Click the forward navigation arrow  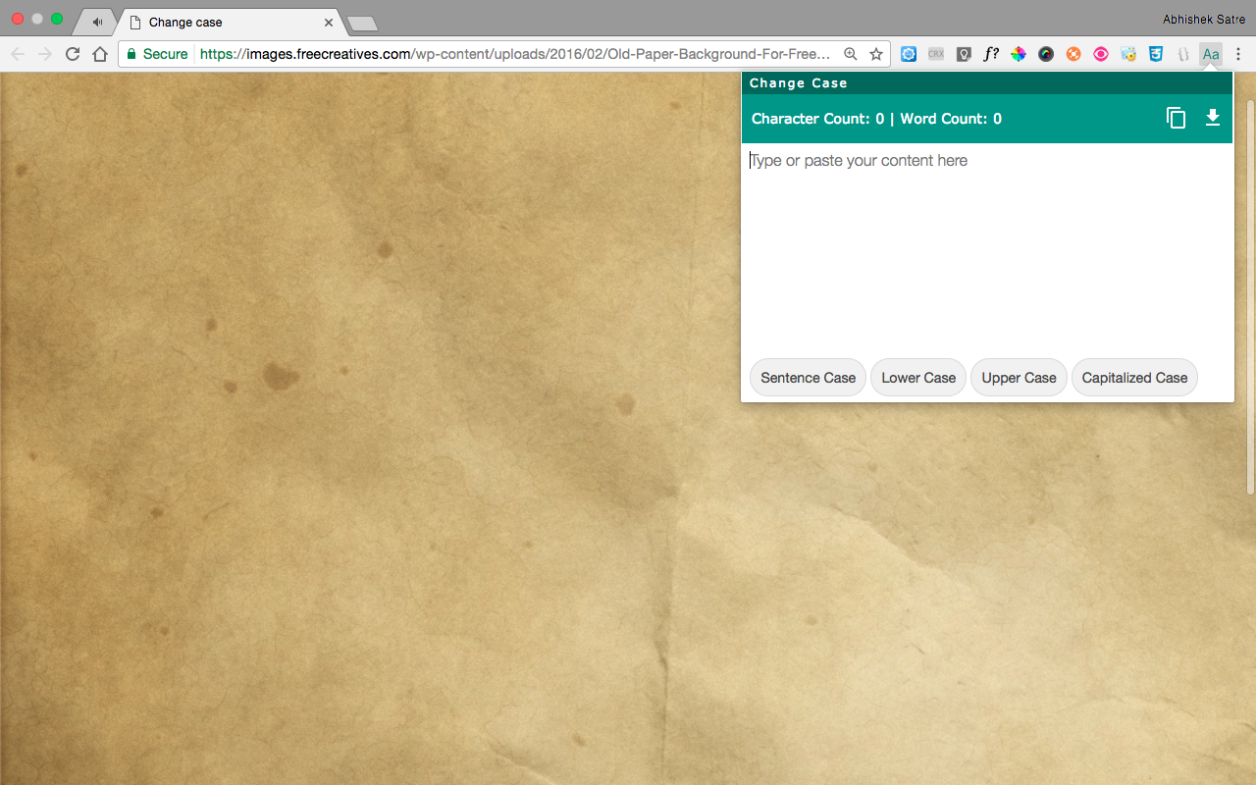pyautogui.click(x=45, y=54)
